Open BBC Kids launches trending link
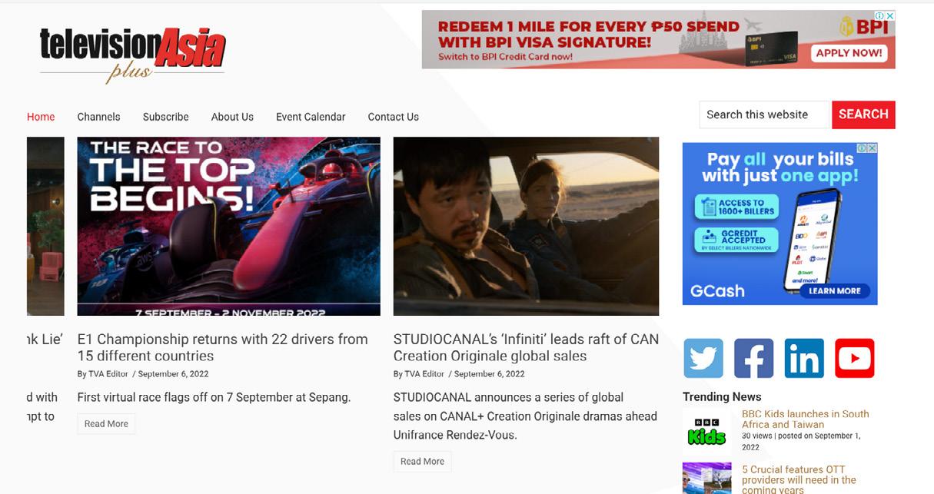 pyautogui.click(x=805, y=419)
